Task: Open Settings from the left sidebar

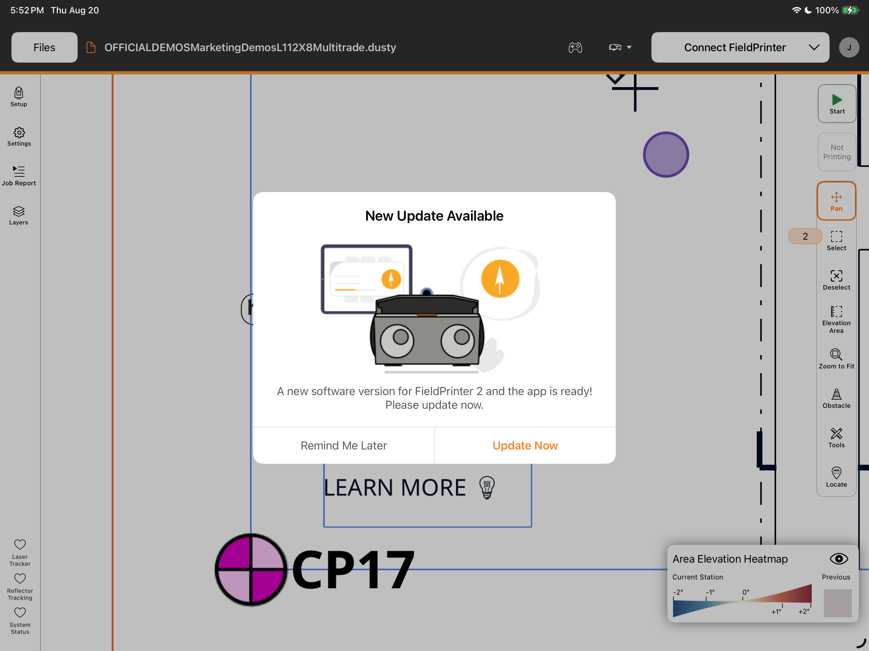Action: [x=19, y=137]
